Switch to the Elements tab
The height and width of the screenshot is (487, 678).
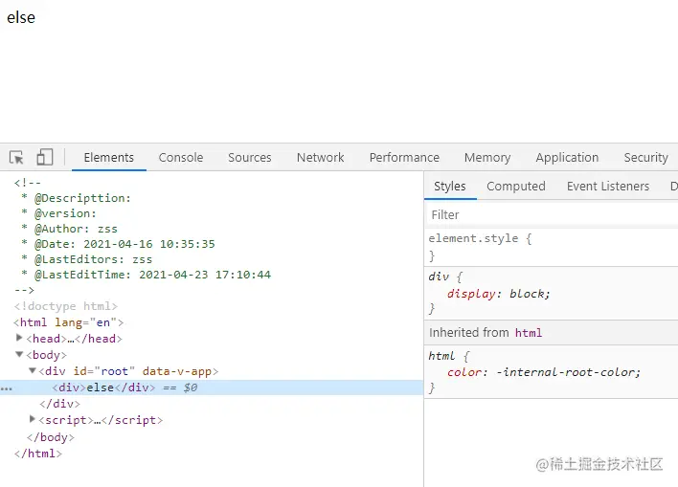point(109,157)
